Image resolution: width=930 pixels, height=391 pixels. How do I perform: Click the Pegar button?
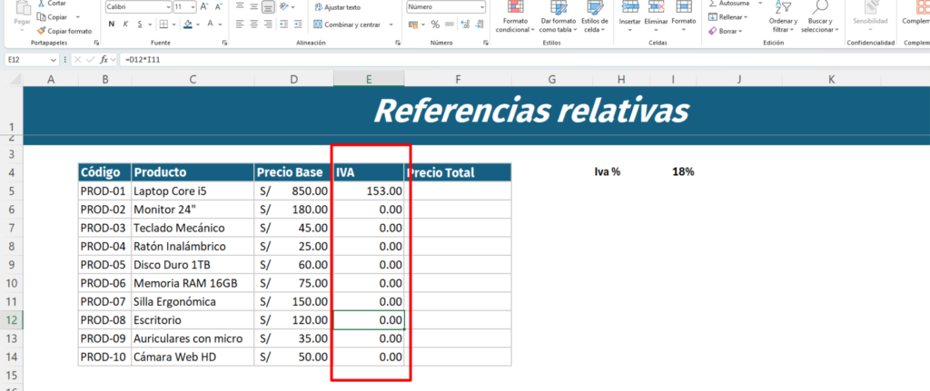point(23,16)
